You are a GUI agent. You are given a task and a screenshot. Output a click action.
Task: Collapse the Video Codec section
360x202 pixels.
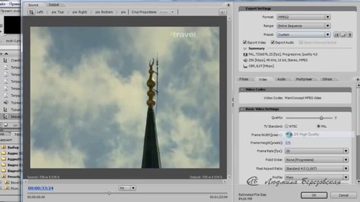[242, 90]
